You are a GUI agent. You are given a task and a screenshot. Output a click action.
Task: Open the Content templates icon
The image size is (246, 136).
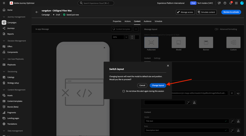[4, 101]
